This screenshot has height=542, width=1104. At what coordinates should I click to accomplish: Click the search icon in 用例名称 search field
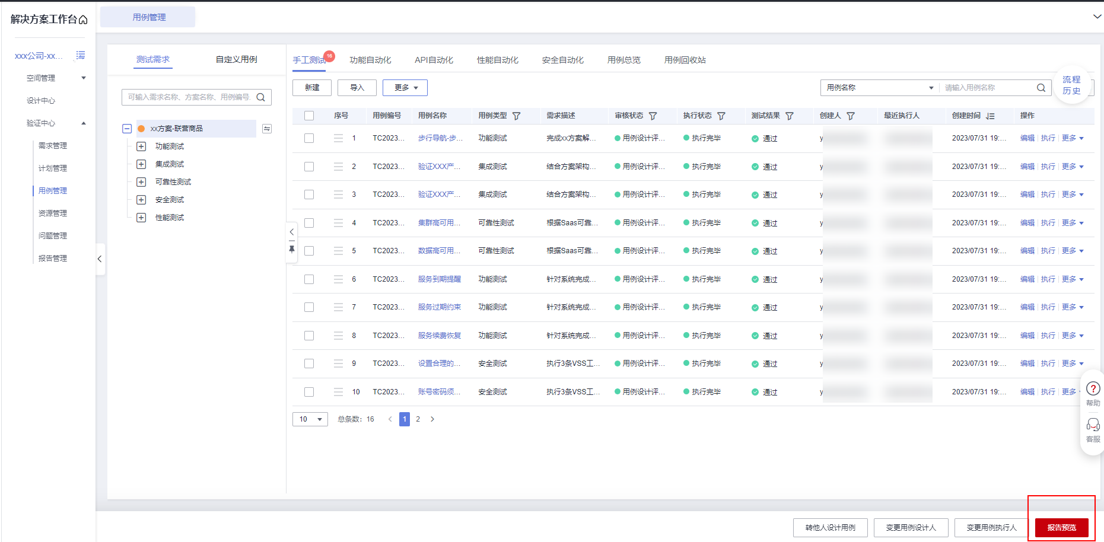tap(1041, 88)
